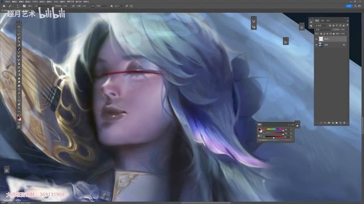
Task: Click the Background layer lock icon
Action: point(344,45)
